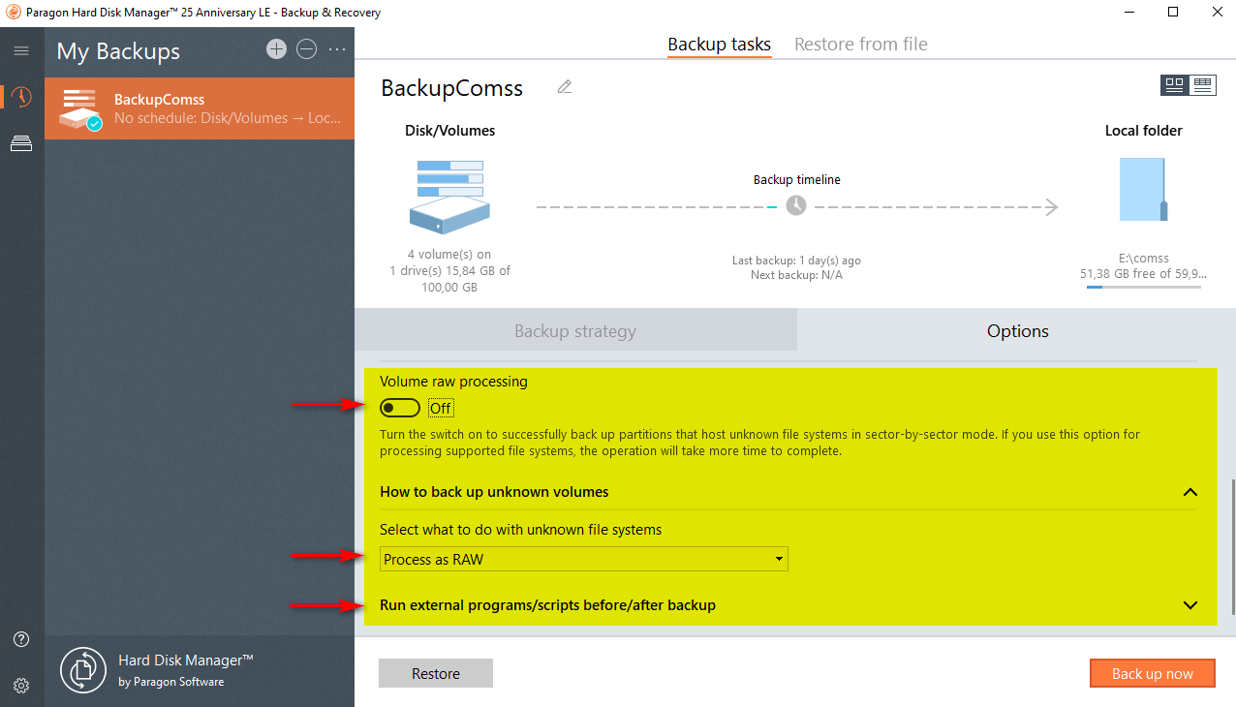Click the backup timeline clock marker
The height and width of the screenshot is (707, 1236).
pyautogui.click(x=796, y=206)
